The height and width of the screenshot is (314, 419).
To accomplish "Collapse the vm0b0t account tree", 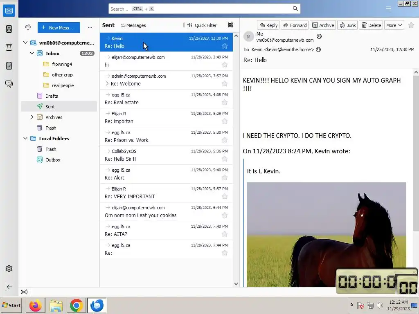I will coord(25,43).
